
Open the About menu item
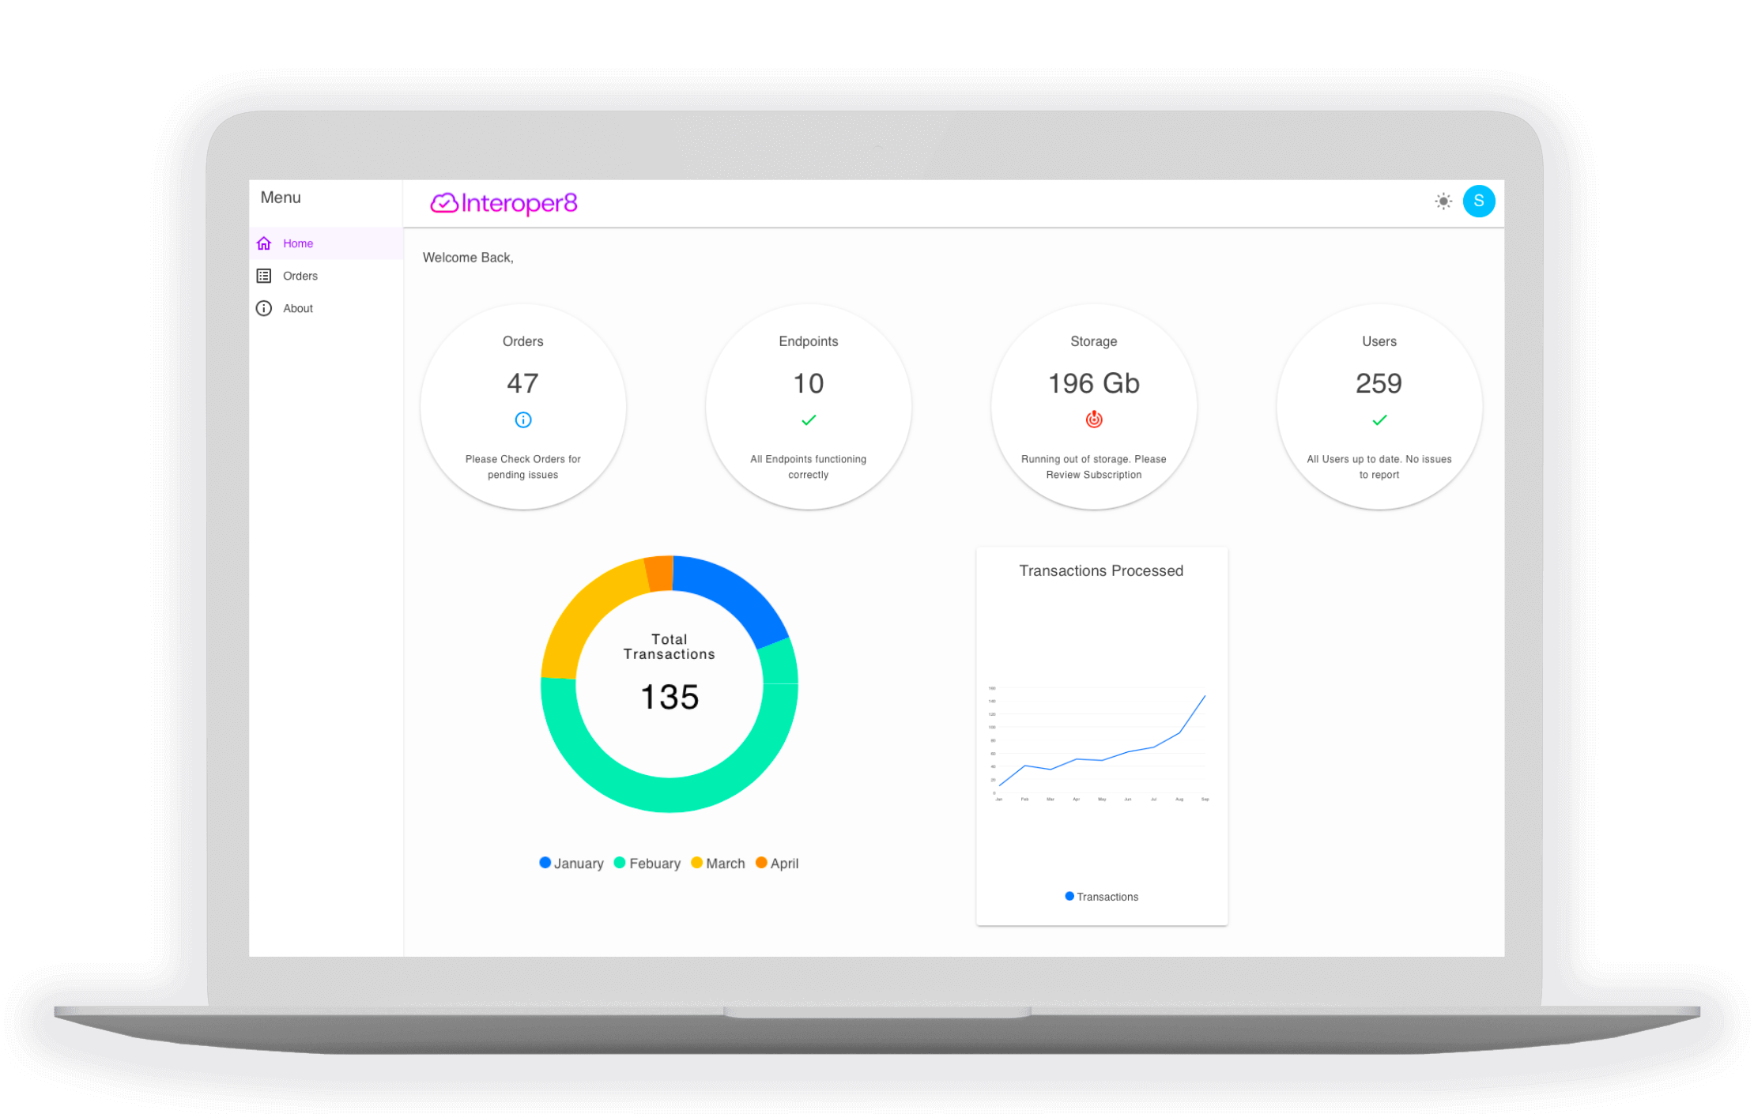coord(298,308)
